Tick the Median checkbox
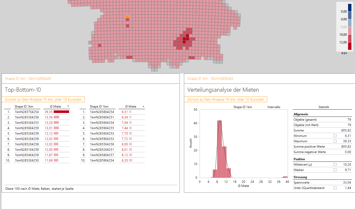Image resolution: width=355 pixels, height=209 pixels. click(335, 170)
